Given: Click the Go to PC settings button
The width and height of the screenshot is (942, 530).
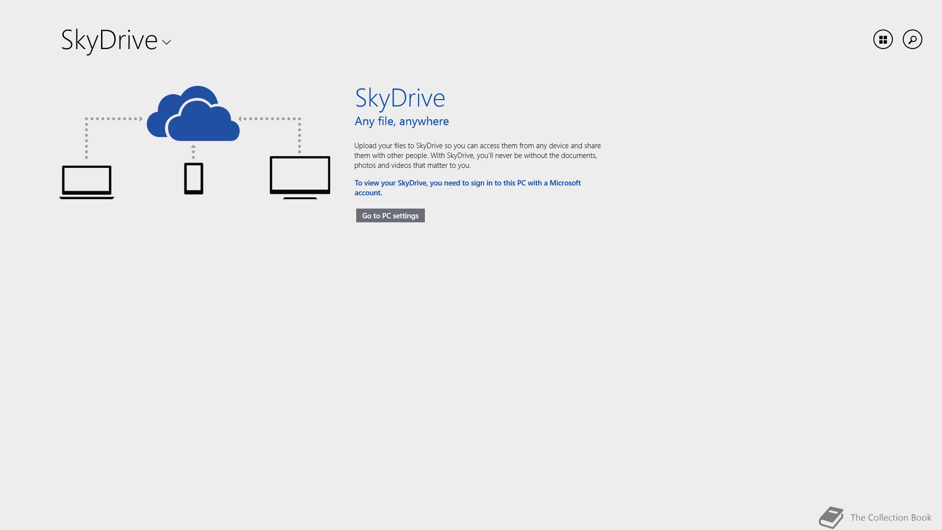Looking at the screenshot, I should 390,215.
